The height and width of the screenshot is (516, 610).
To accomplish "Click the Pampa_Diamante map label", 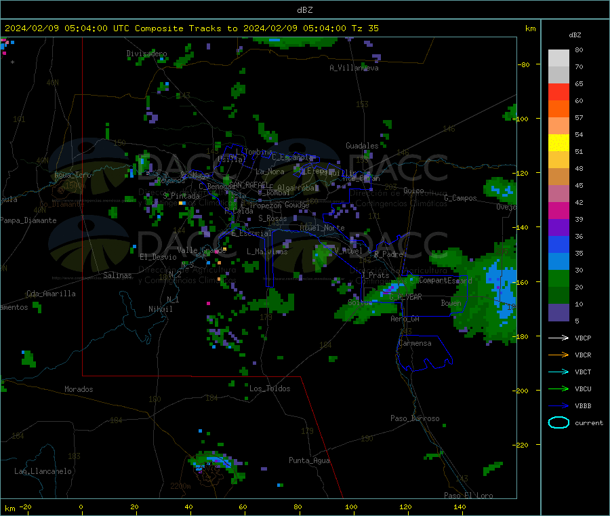I will coord(28,220).
